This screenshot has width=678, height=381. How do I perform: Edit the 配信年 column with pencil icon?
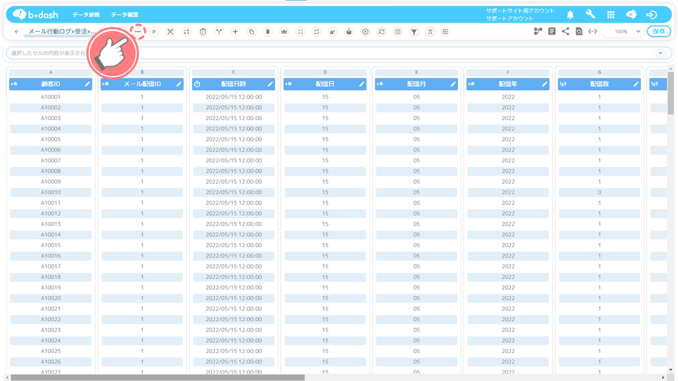(x=545, y=84)
